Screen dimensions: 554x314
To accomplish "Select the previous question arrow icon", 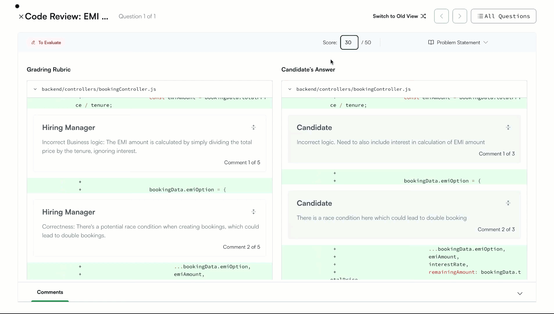I will click(x=441, y=16).
